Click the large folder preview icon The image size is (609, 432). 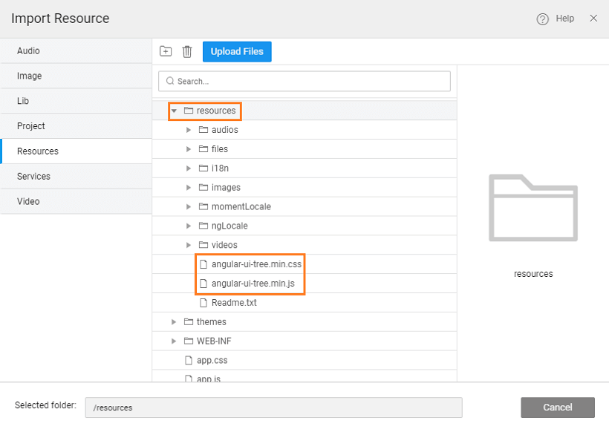pyautogui.click(x=533, y=208)
